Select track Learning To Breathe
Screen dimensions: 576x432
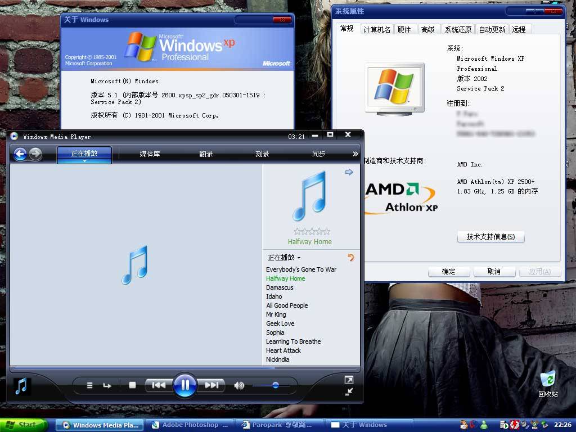click(294, 341)
